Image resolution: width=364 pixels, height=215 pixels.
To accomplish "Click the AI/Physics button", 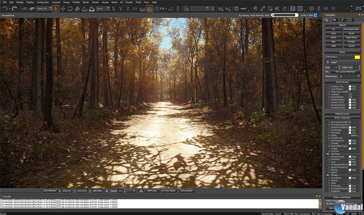I will click(x=152, y=191).
